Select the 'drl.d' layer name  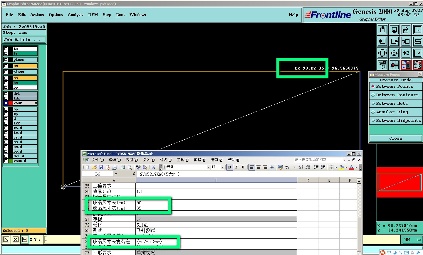[x=25, y=156]
